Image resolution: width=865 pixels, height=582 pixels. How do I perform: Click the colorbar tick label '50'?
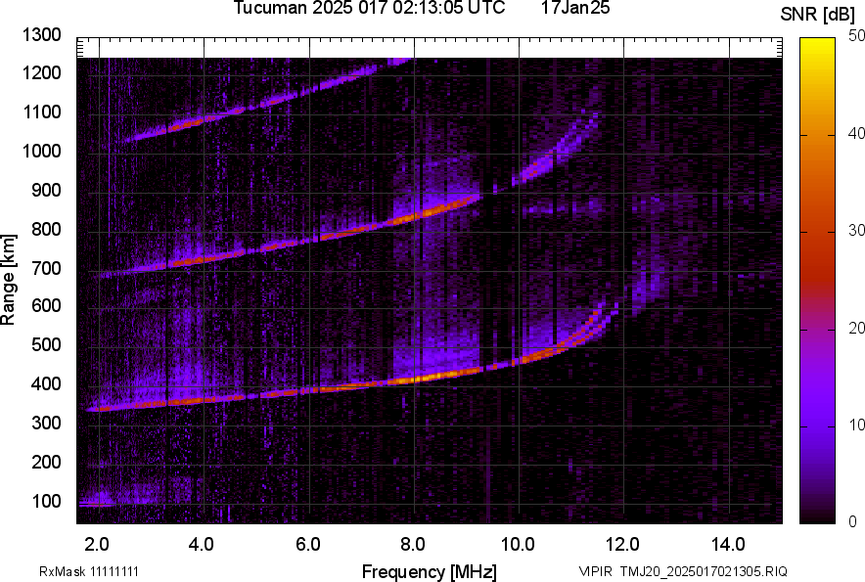pos(856,36)
